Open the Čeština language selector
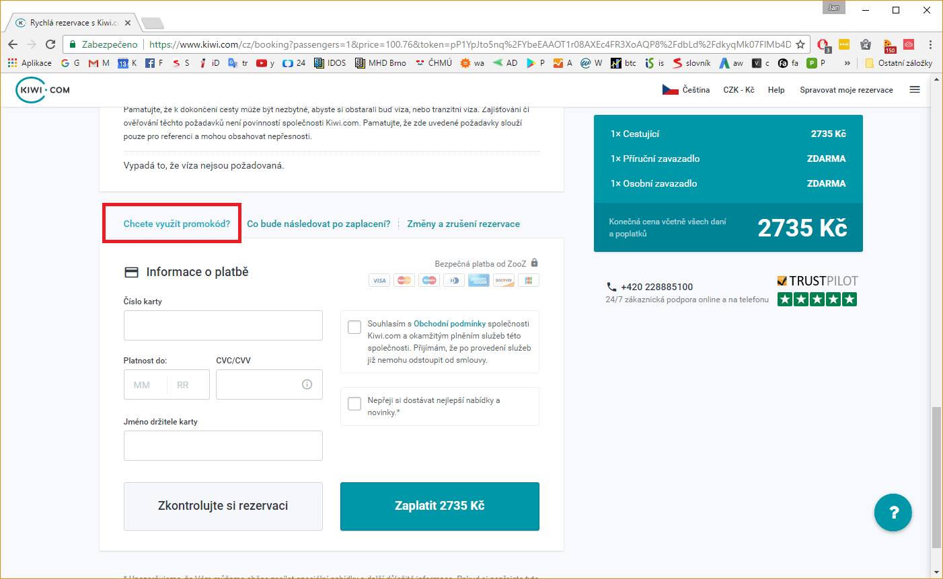This screenshot has width=943, height=579. point(686,89)
